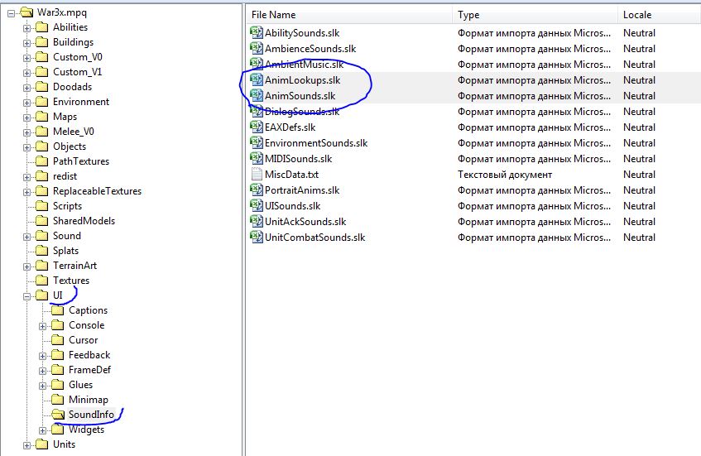The height and width of the screenshot is (456, 701).
Task: Click the MiscData.txt text document icon
Action: click(x=257, y=174)
